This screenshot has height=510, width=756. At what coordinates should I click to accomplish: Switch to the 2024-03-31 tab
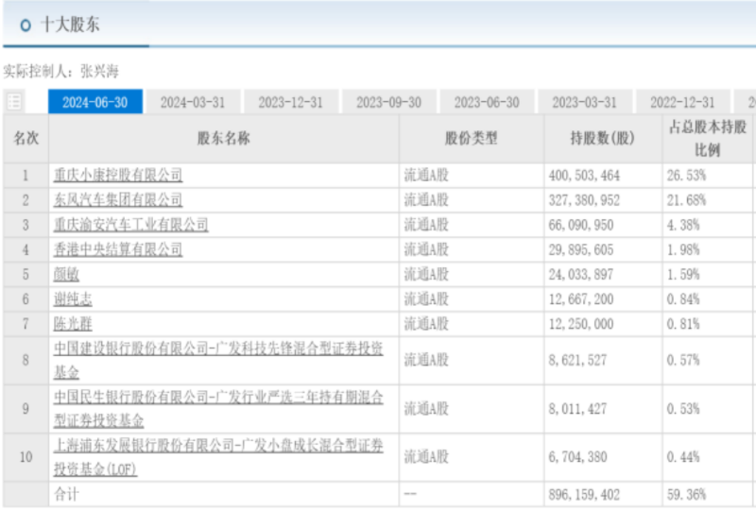point(193,102)
